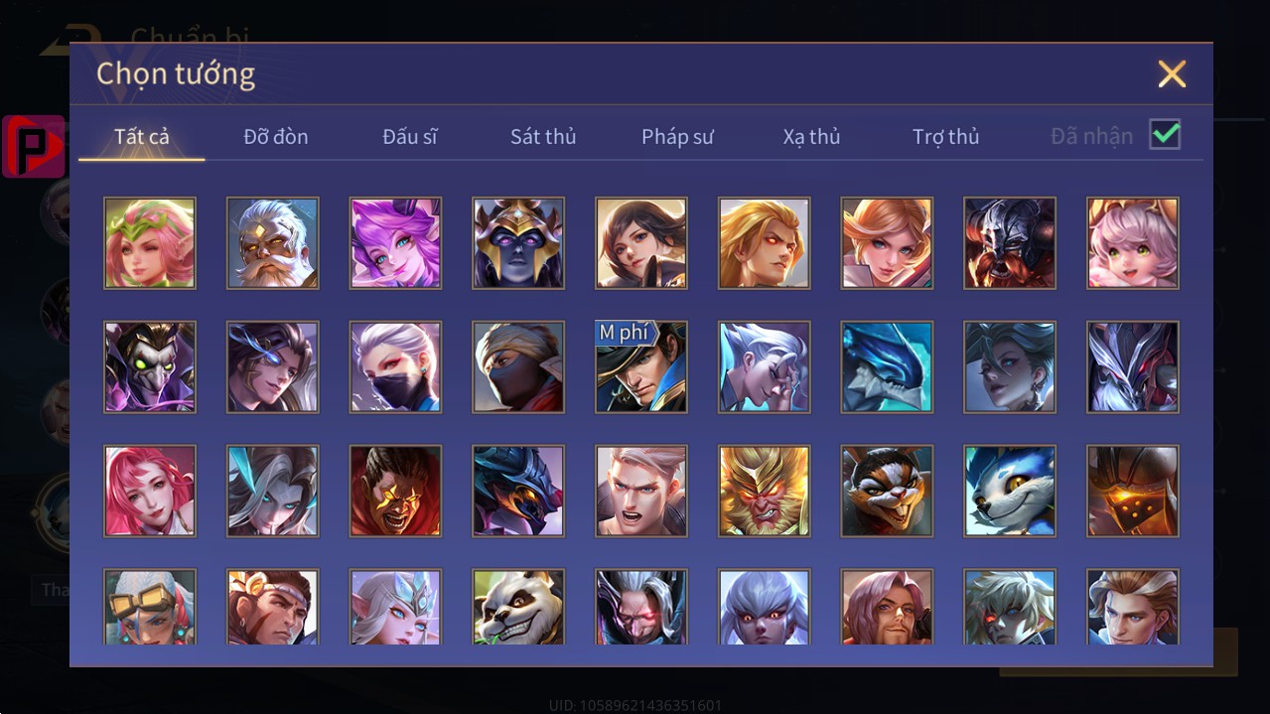
Task: Show the 'Xạ thủ' hero category
Action: (x=811, y=137)
